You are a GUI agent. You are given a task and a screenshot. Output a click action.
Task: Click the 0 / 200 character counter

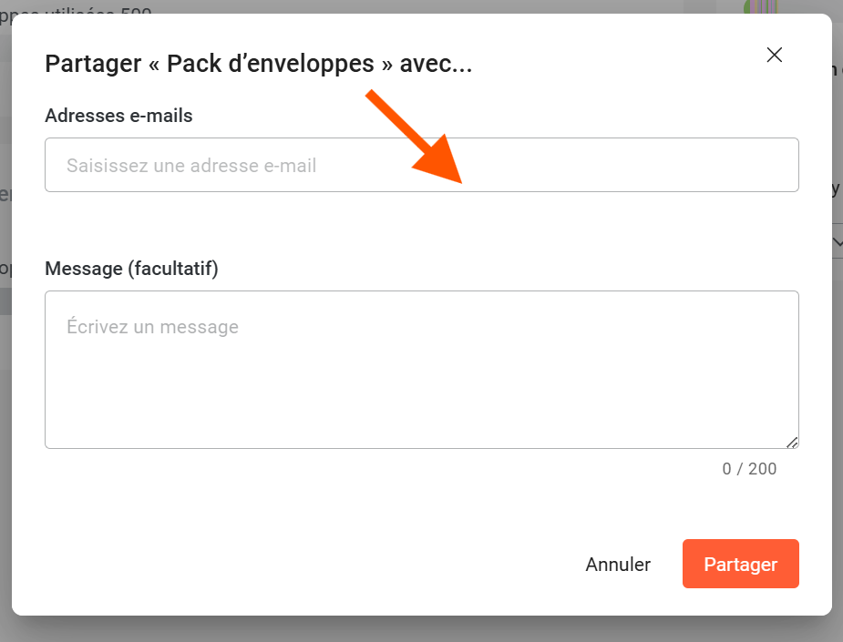point(749,469)
